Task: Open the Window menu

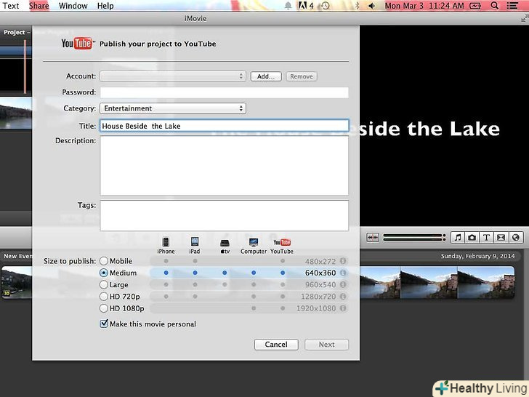Action: pos(73,6)
